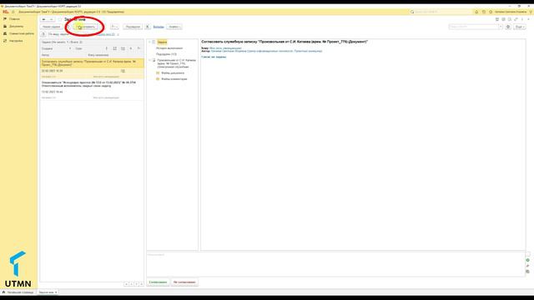
Task: Open the sections menu icon beside 1C logo
Action: click(13, 12)
